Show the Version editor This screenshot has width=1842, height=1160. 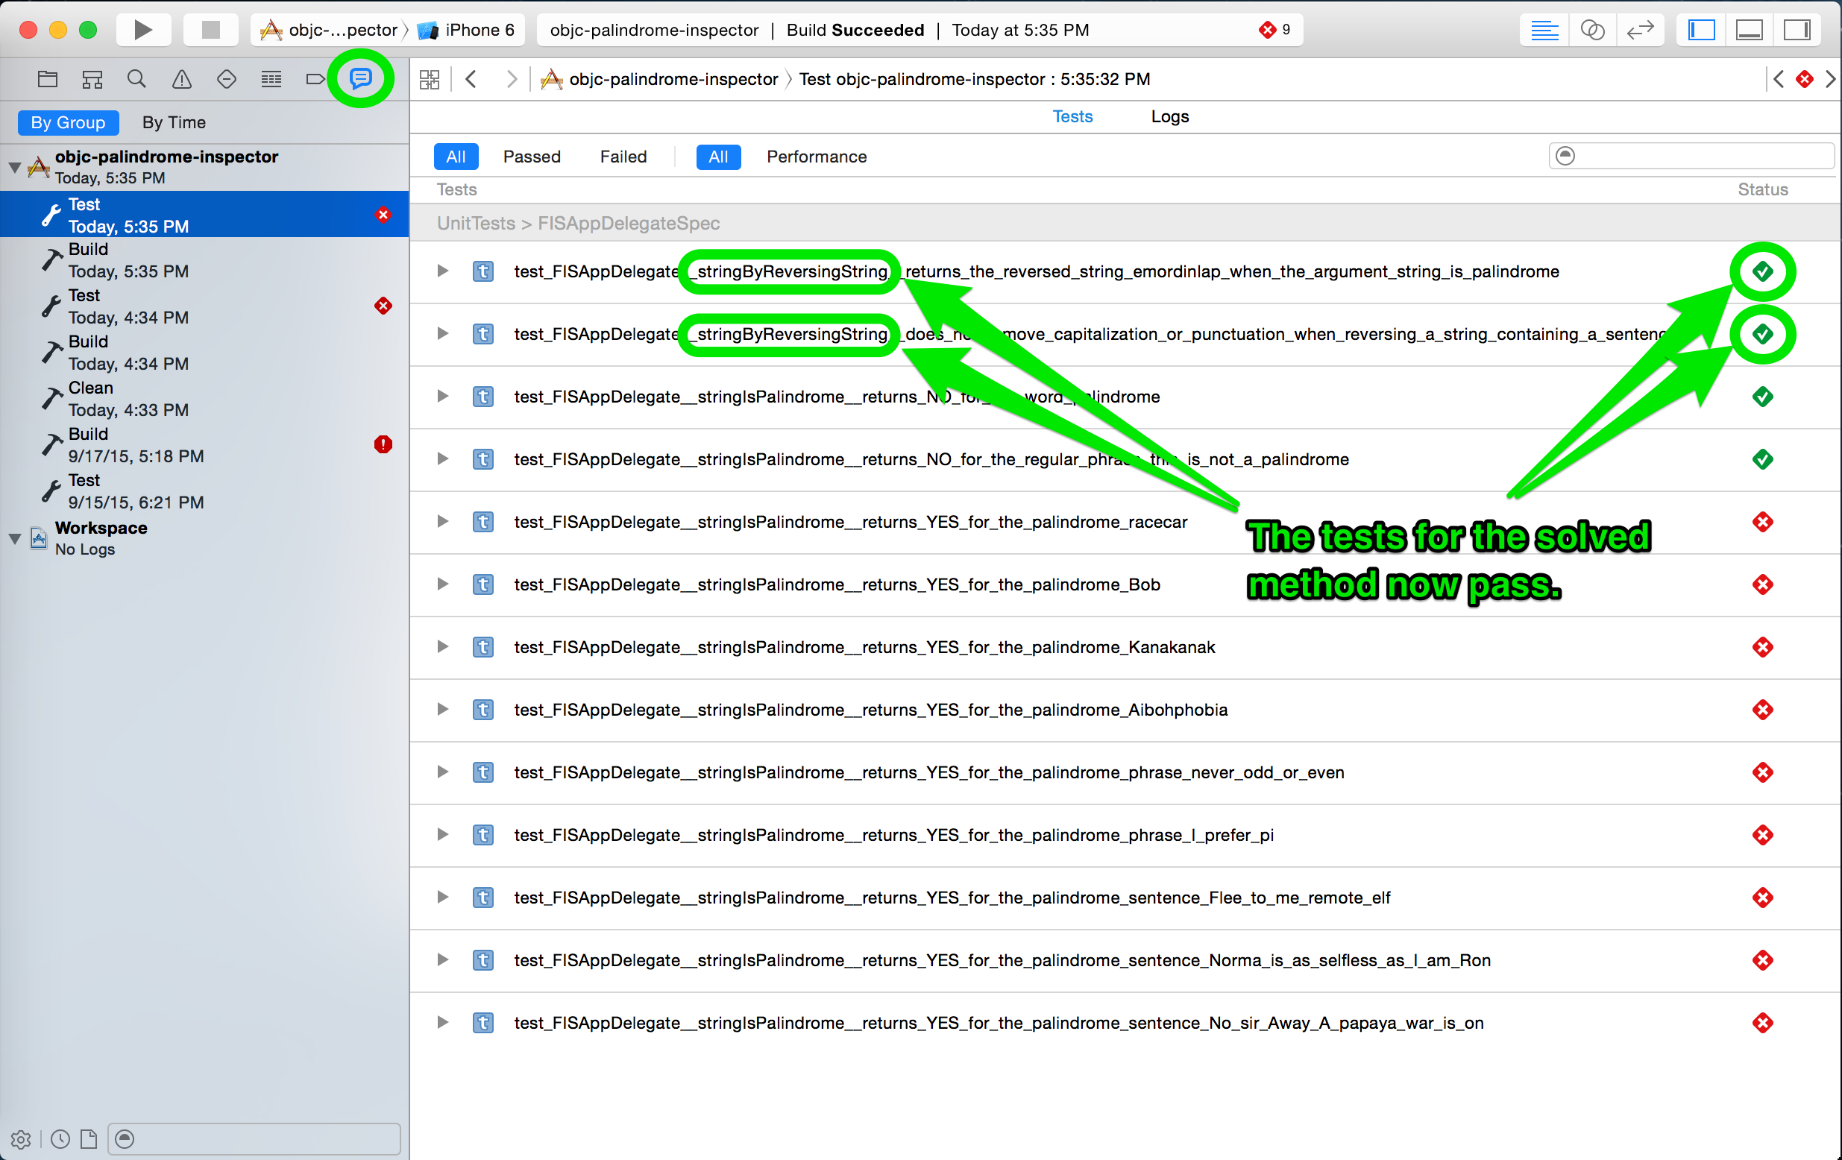[x=1639, y=30]
